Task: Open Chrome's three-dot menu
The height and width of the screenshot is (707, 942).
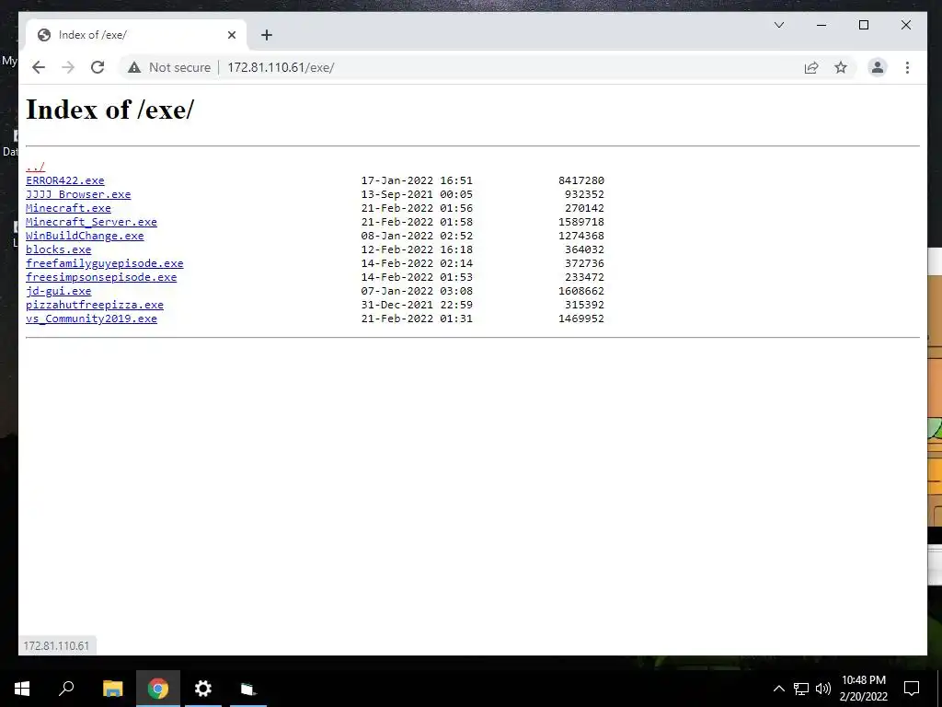Action: click(907, 67)
